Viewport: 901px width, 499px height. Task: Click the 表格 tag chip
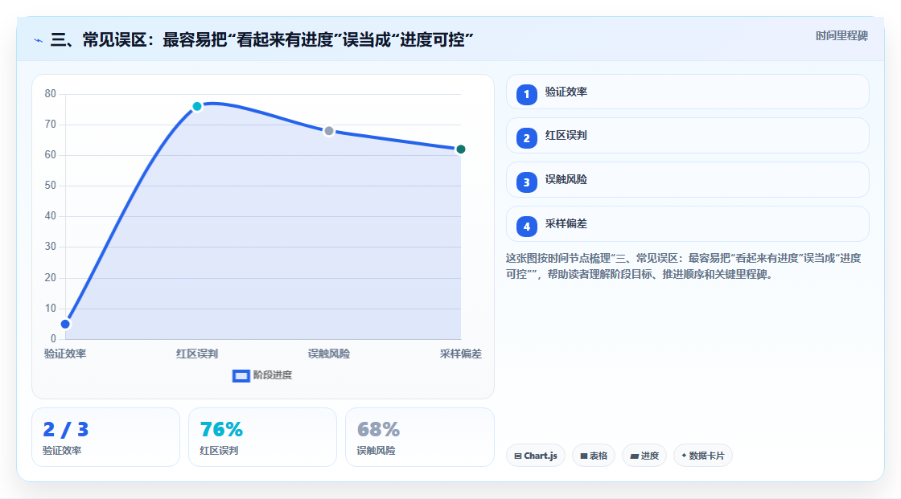point(594,456)
